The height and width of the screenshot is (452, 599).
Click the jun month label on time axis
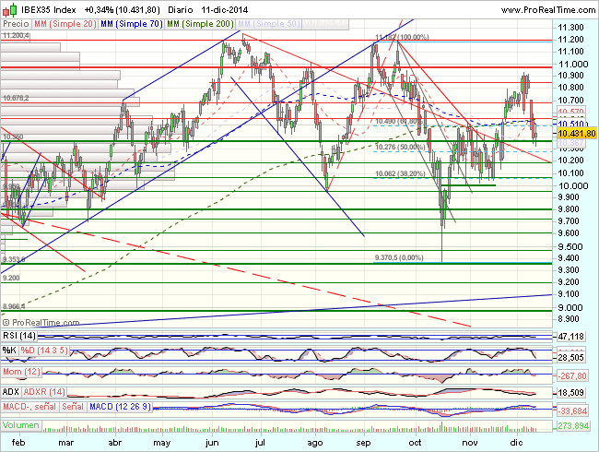click(x=212, y=443)
